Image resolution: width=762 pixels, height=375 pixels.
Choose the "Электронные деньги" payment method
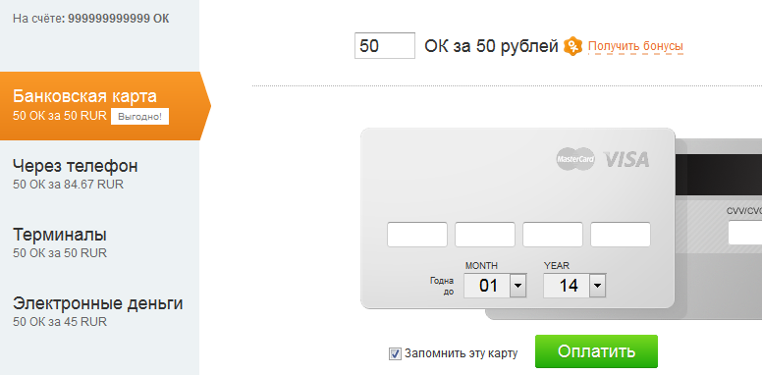99,312
